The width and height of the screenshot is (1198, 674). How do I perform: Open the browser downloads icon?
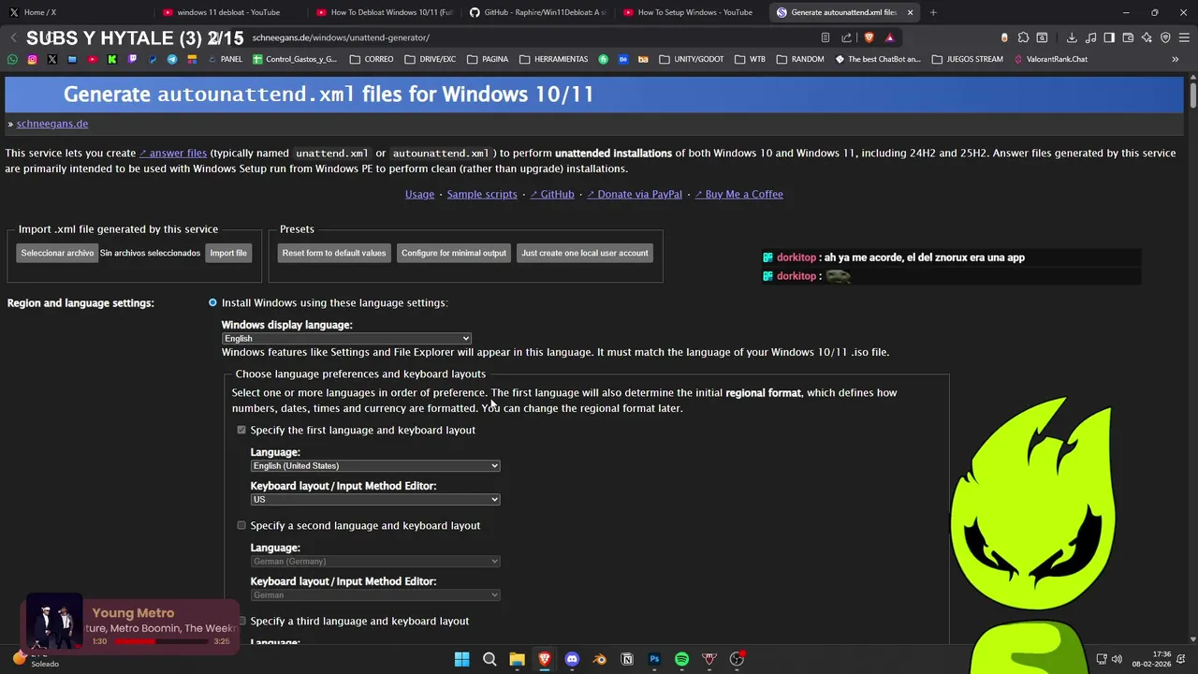[1072, 37]
